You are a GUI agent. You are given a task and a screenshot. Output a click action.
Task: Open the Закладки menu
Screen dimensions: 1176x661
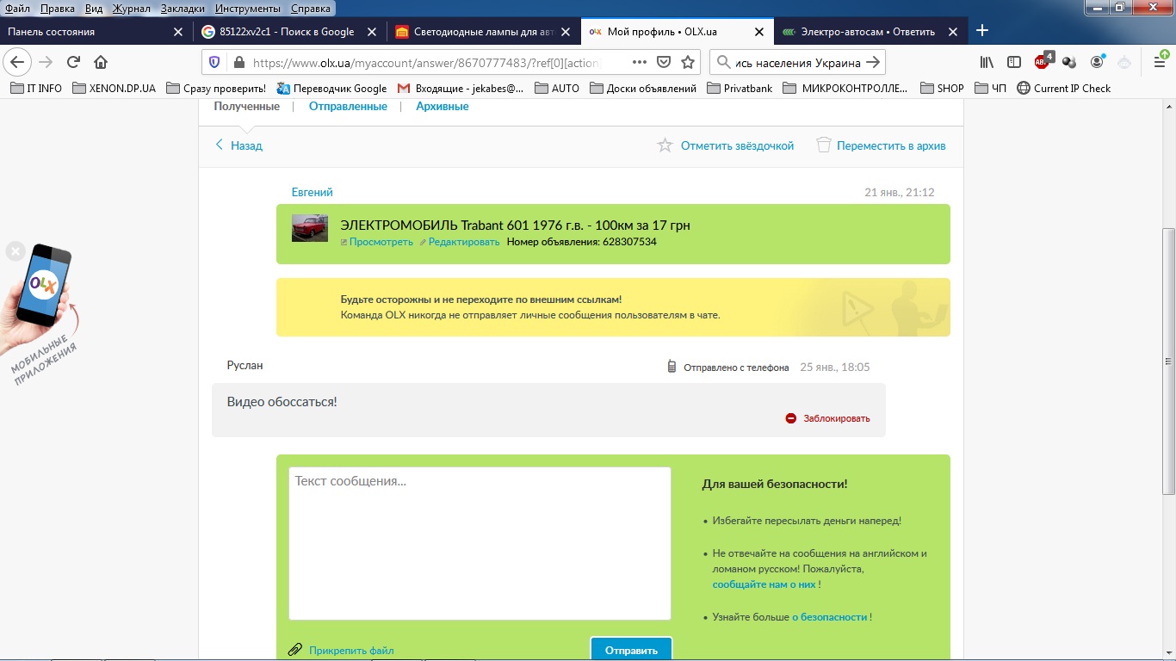[x=183, y=9]
